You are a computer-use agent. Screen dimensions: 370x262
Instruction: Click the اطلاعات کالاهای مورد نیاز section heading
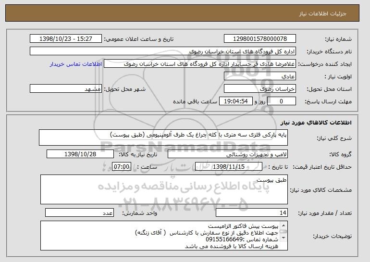click(x=316, y=123)
